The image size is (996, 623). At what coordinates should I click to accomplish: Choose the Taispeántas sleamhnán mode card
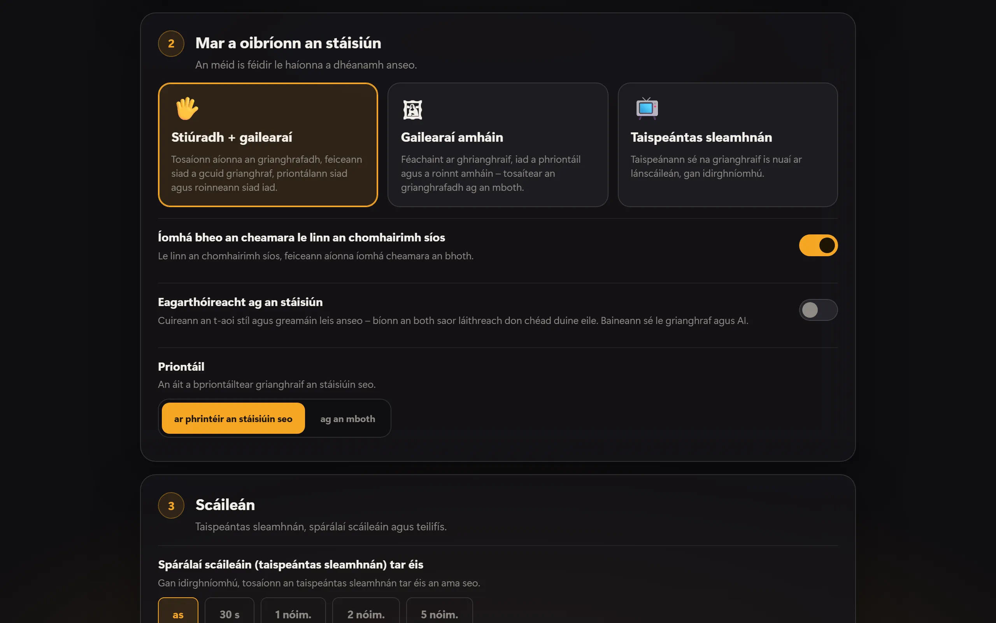[x=727, y=144]
